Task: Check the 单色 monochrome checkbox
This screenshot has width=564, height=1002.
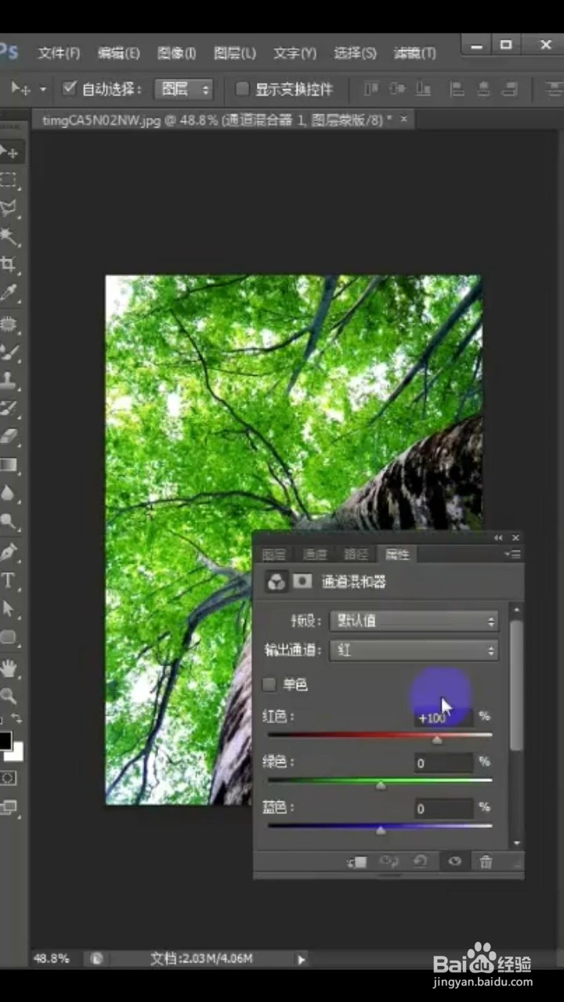Action: click(269, 685)
